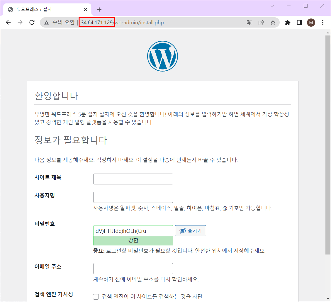Hide password with 숨기기 button
This screenshot has height=302, width=331.
(190, 231)
